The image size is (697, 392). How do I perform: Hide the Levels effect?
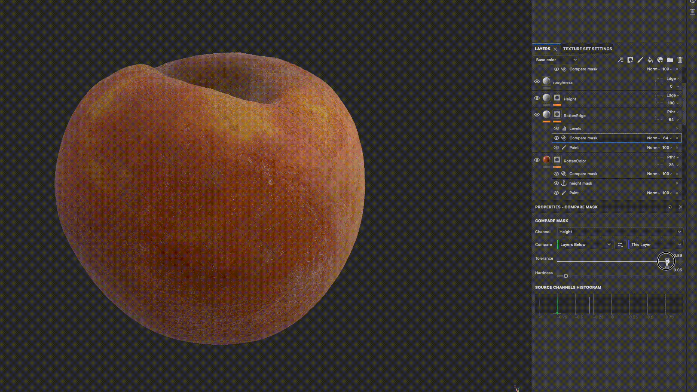pos(556,128)
